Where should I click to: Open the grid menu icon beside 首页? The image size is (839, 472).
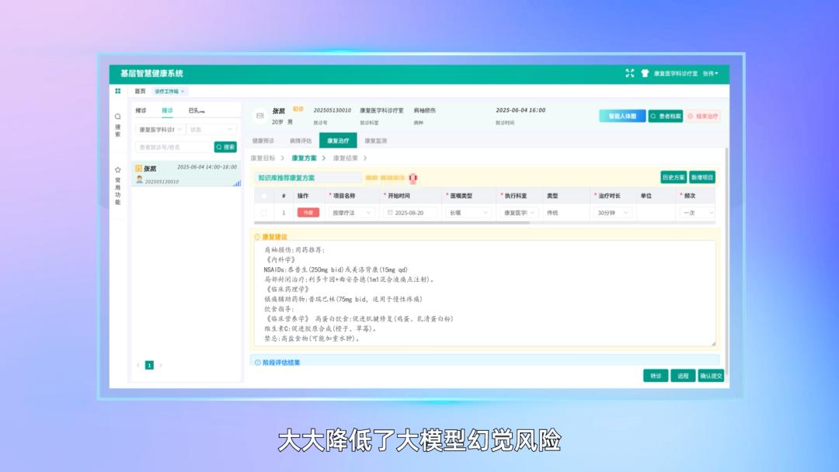point(118,91)
